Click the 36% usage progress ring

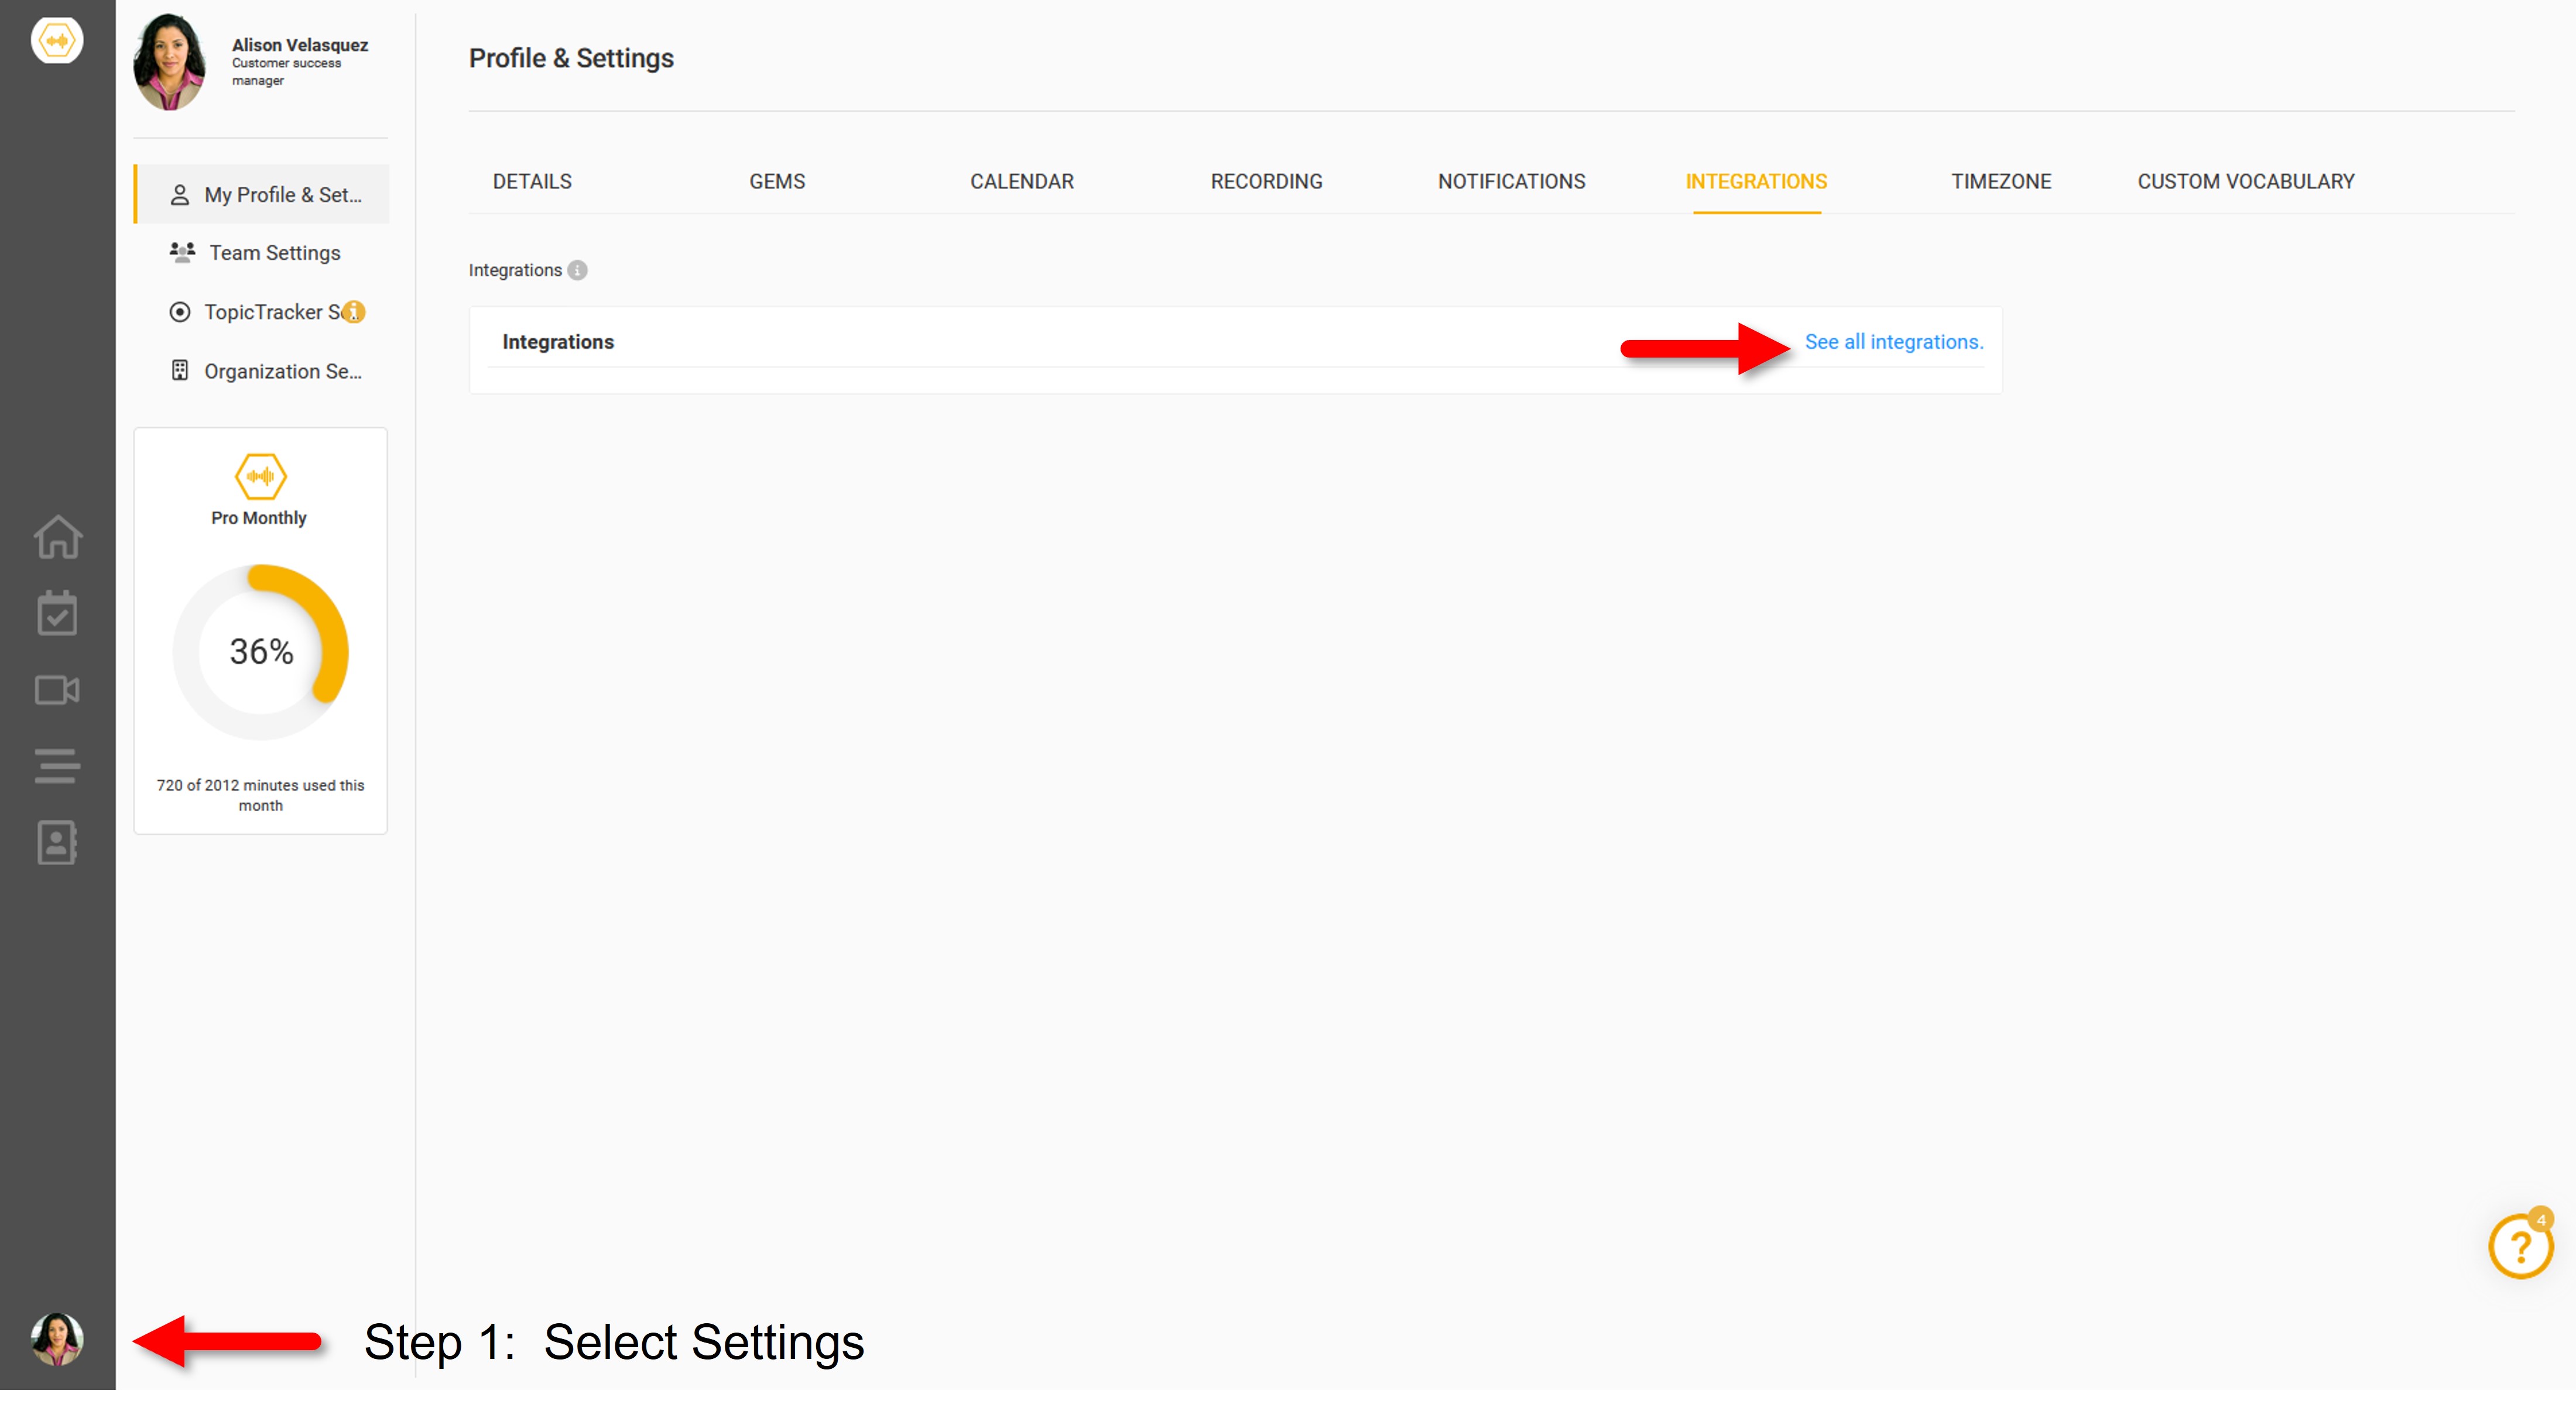[261, 651]
